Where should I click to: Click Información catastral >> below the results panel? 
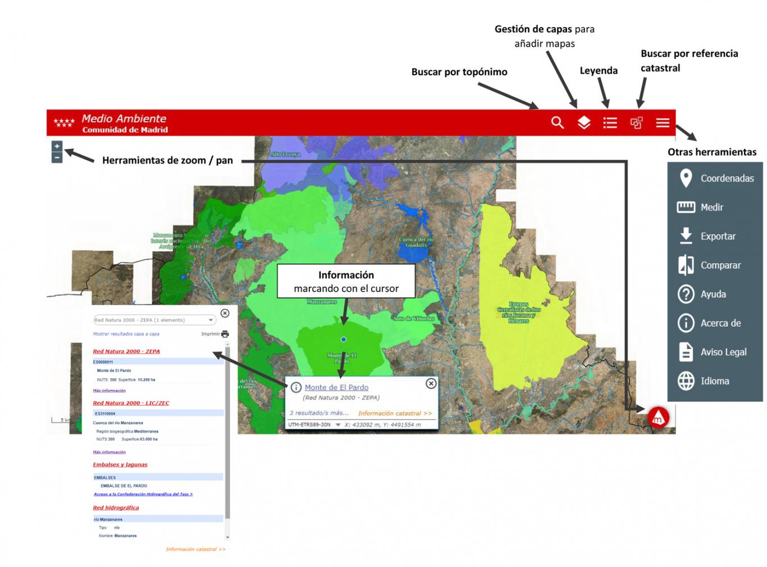tap(195, 549)
